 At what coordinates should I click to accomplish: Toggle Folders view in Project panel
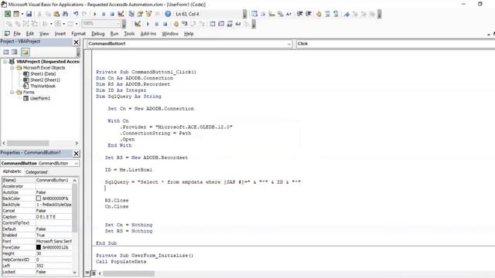pyautogui.click(x=26, y=52)
